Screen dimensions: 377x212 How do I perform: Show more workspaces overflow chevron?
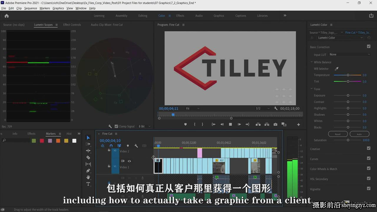coord(285,16)
